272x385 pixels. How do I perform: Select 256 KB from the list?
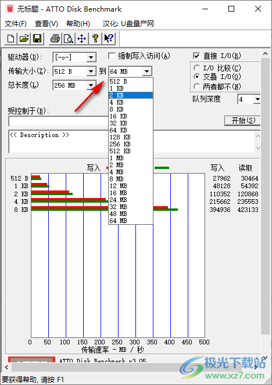point(131,144)
